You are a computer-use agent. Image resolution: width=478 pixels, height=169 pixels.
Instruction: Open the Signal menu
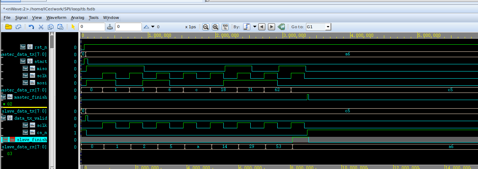(x=21, y=18)
